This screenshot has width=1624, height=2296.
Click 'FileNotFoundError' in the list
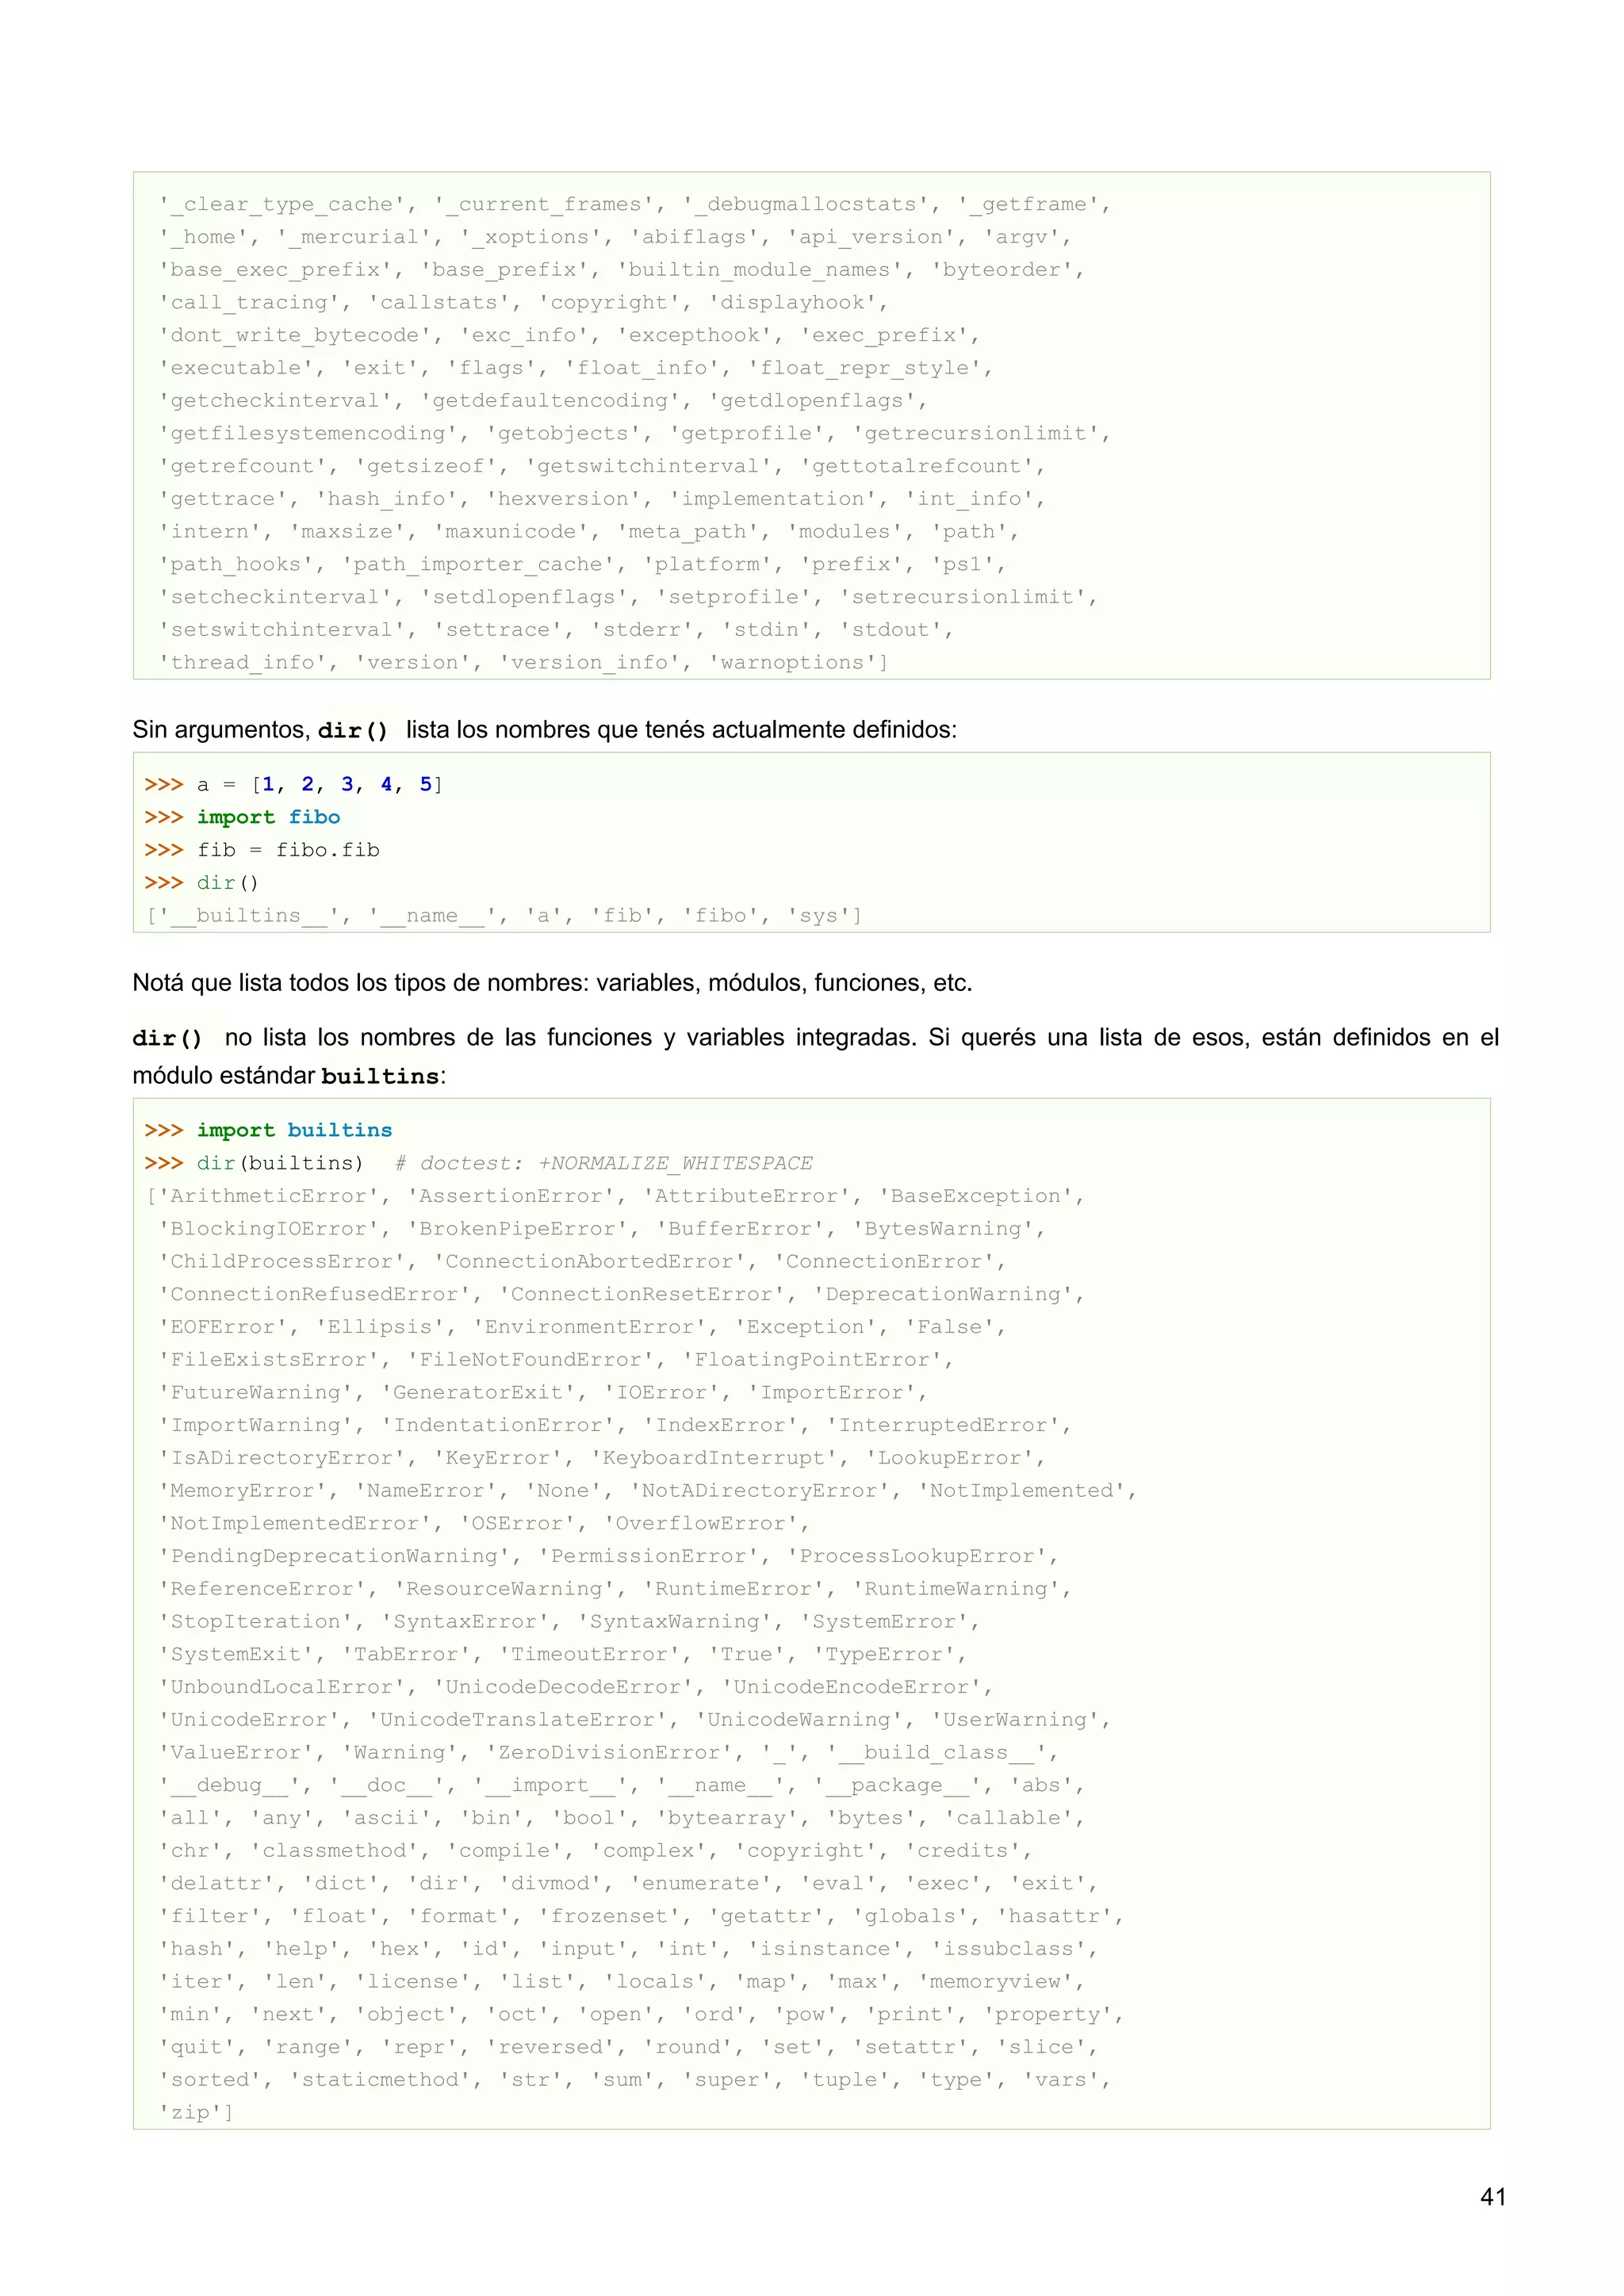point(530,1360)
